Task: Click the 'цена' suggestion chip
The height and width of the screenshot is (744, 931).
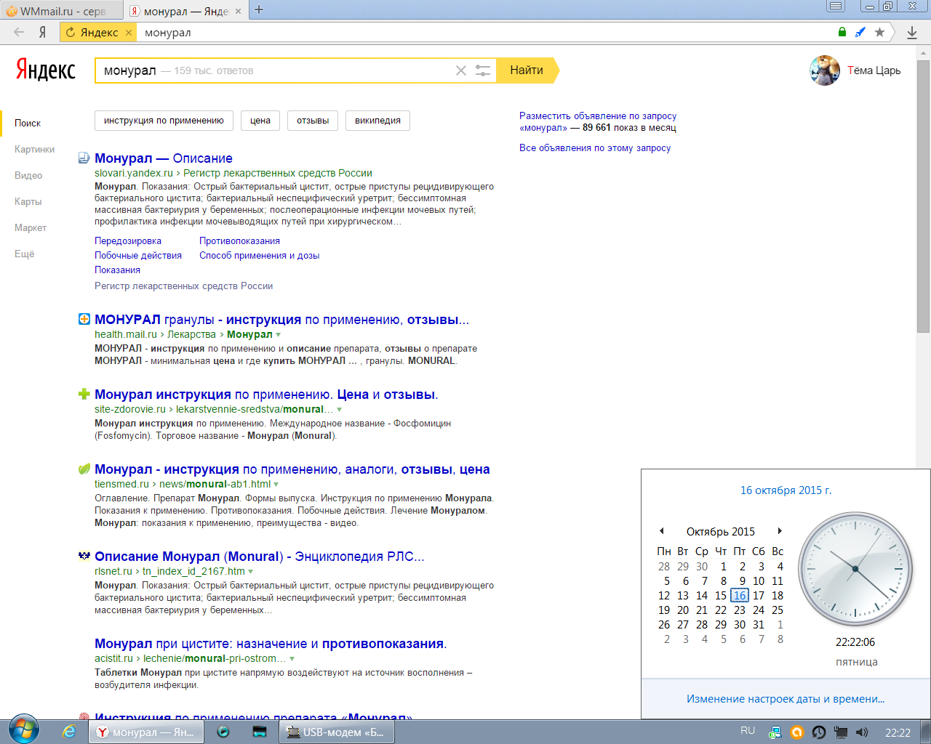Action: (x=260, y=121)
